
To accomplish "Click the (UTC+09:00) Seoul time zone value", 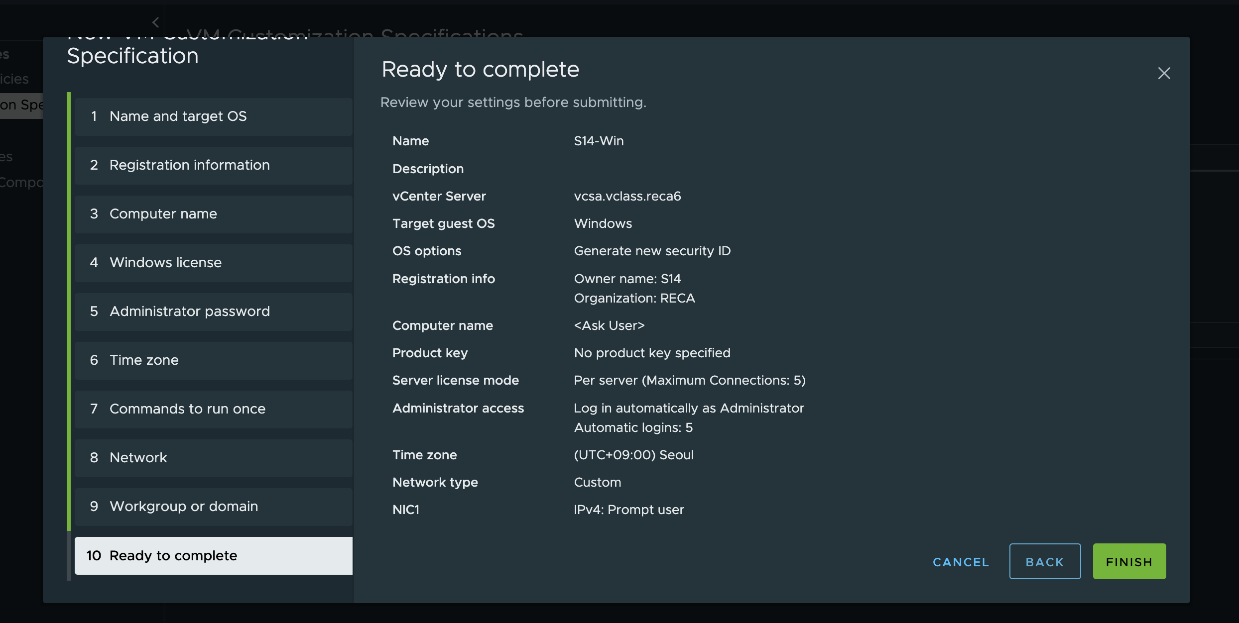I will (x=633, y=455).
